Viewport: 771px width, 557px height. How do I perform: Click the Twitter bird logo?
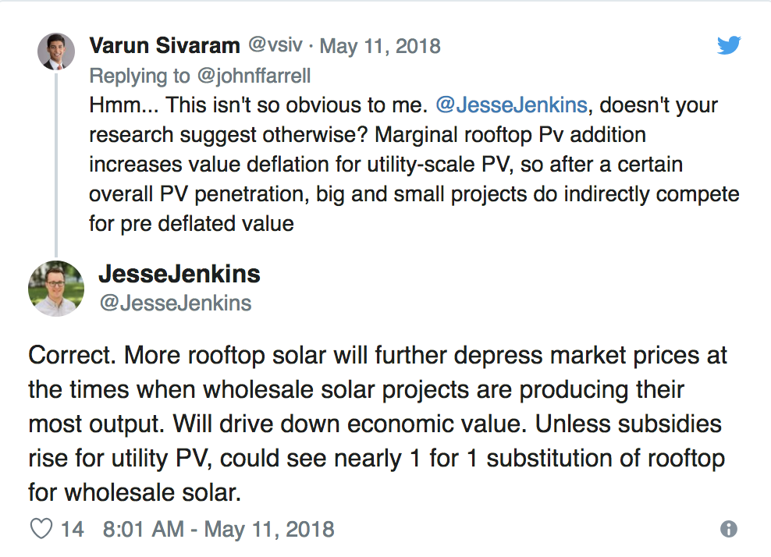(x=728, y=45)
